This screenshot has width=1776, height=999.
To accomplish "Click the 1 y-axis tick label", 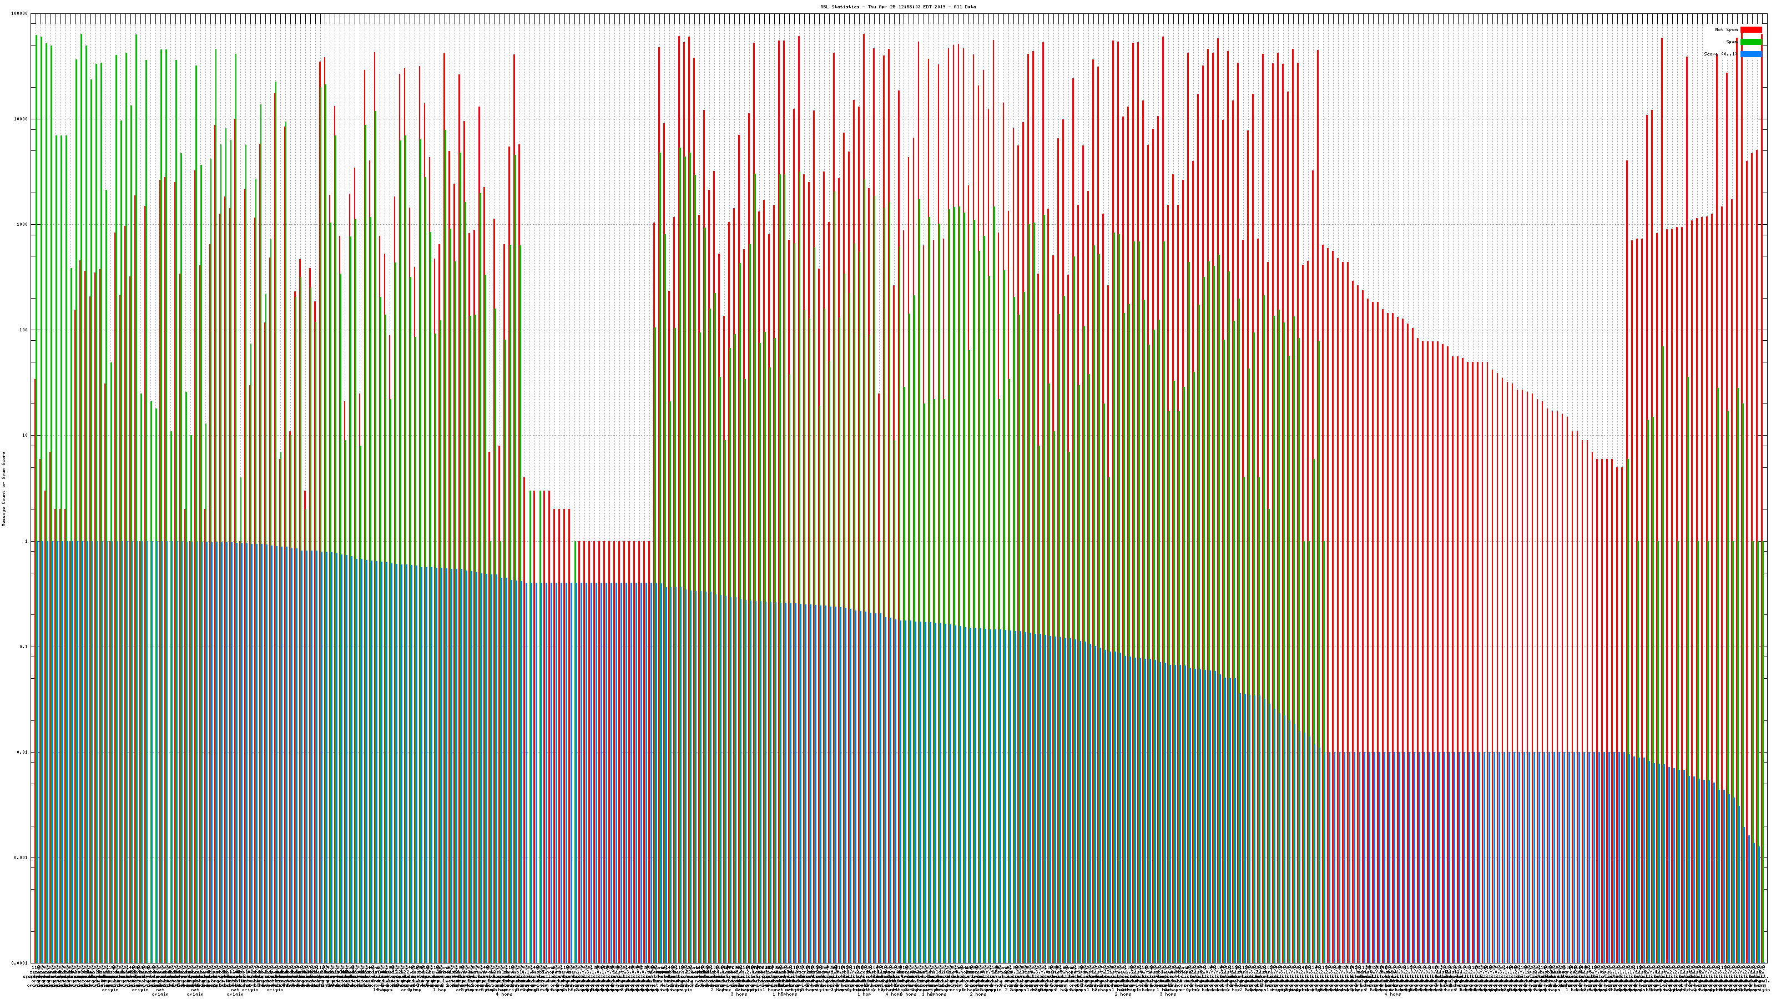I will (x=27, y=541).
